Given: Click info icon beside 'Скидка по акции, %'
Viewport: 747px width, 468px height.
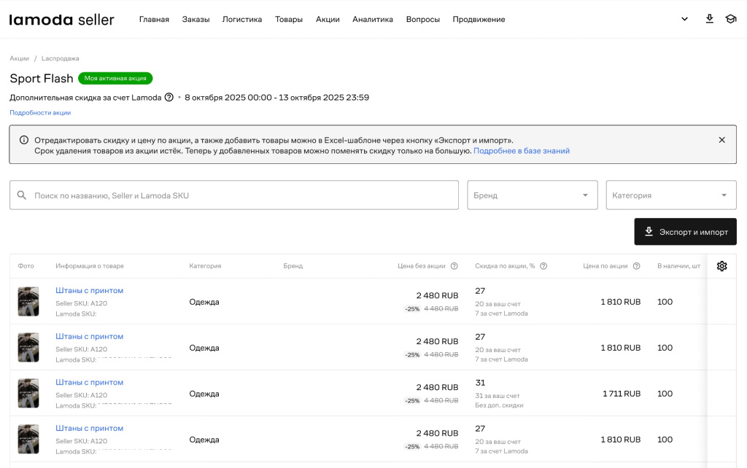Looking at the screenshot, I should click(x=543, y=266).
